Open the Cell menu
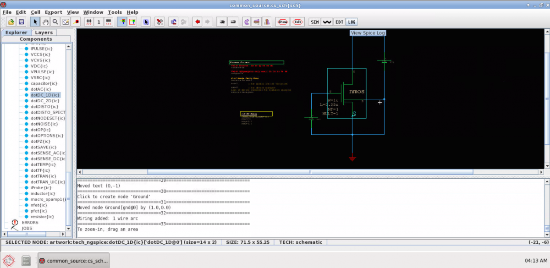The image size is (550, 268). pos(35,12)
